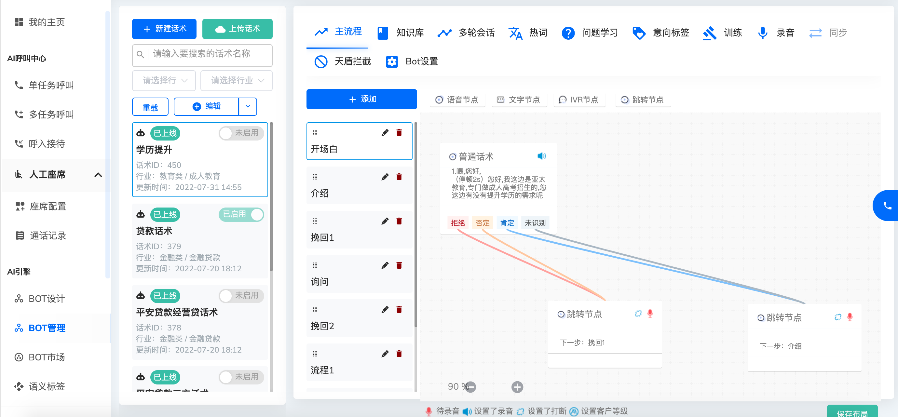
Task: Click the edit pencil icon on 介绍
Action: click(385, 177)
